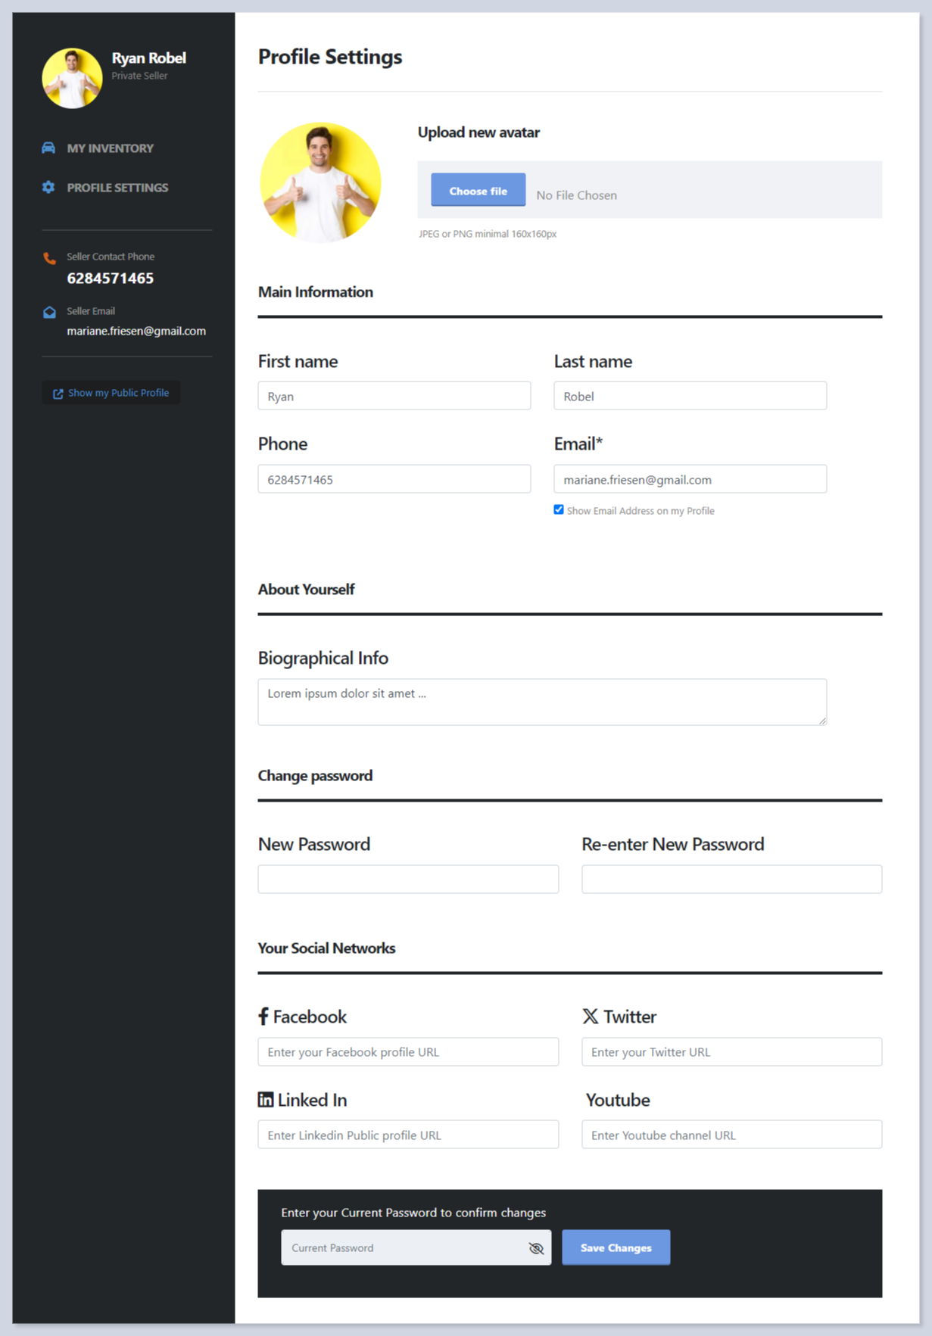The height and width of the screenshot is (1336, 932).
Task: Click the large profile avatar image
Action: tap(320, 182)
